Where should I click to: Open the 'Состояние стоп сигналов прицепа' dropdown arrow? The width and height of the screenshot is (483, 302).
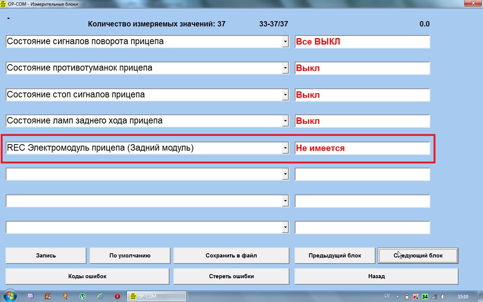click(285, 95)
